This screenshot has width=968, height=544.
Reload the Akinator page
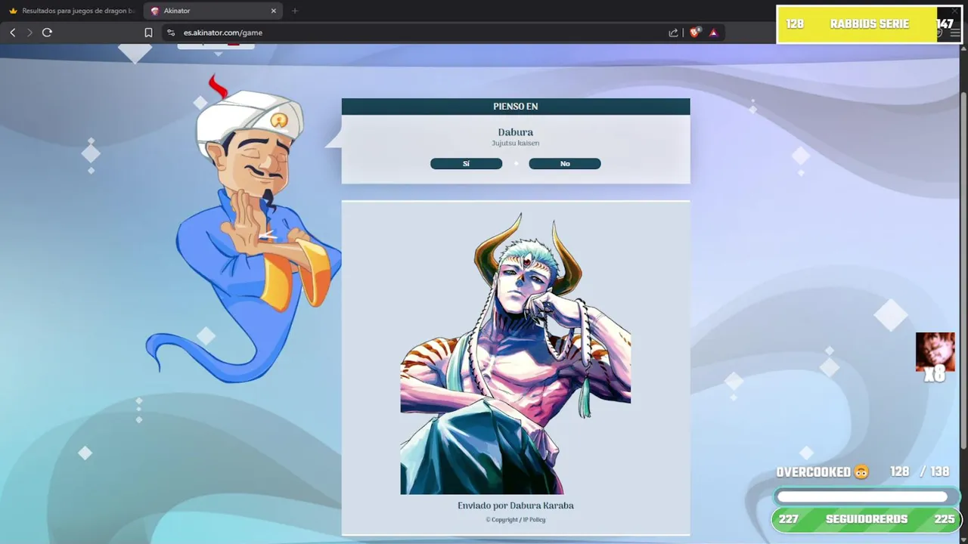tap(47, 32)
